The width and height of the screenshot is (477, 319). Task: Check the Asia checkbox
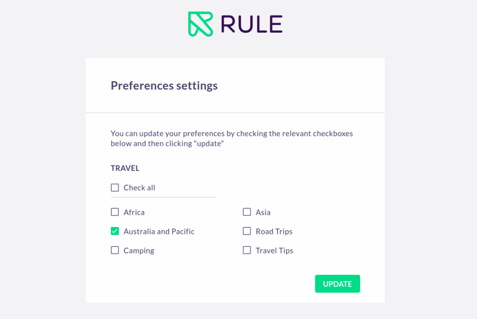[x=247, y=212]
